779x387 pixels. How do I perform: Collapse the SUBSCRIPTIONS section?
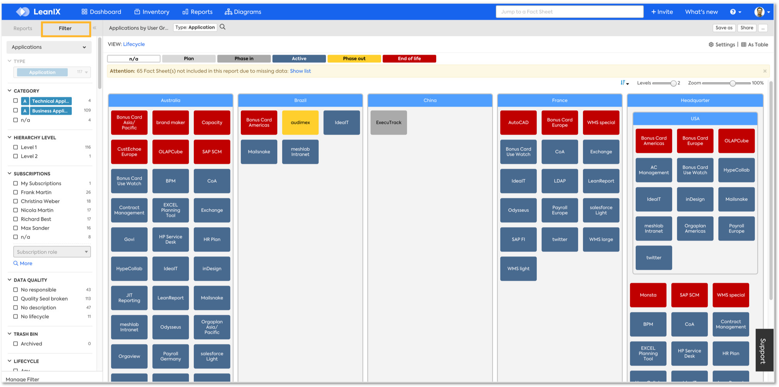(x=9, y=173)
